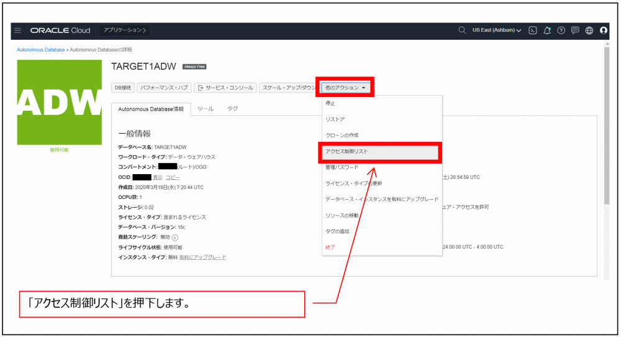Click the auto scaling info icon
The image size is (621, 337).
click(x=175, y=238)
